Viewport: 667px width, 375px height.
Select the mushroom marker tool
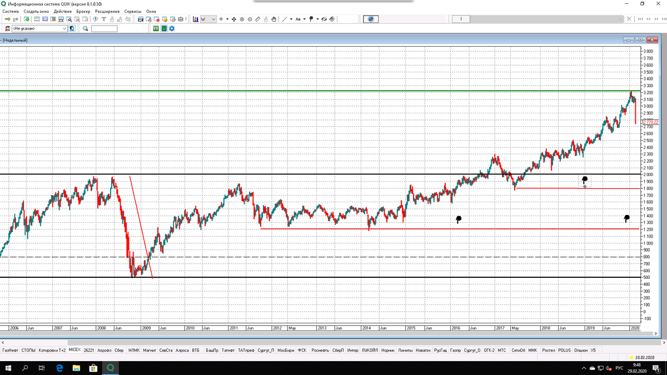tap(311, 19)
